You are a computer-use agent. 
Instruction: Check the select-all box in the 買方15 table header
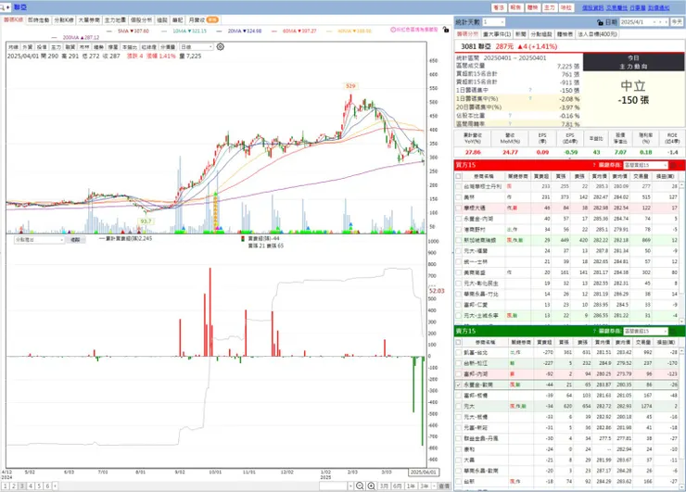[458, 176]
